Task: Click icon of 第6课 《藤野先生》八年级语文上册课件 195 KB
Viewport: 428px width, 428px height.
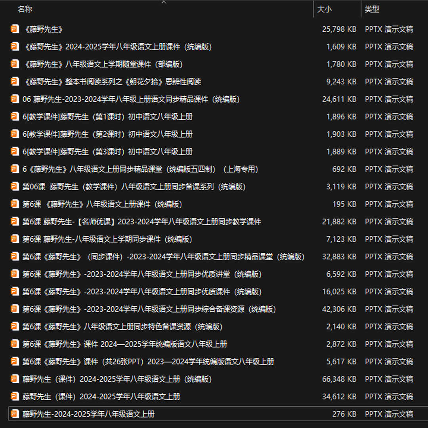Action: pyautogui.click(x=15, y=204)
